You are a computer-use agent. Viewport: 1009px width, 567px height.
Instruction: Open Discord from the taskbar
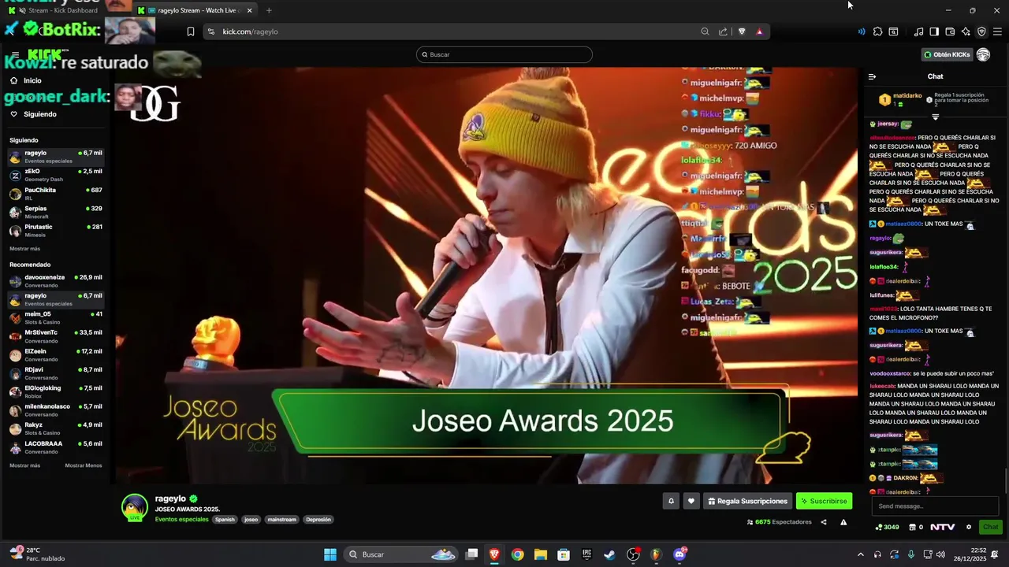[x=679, y=554]
